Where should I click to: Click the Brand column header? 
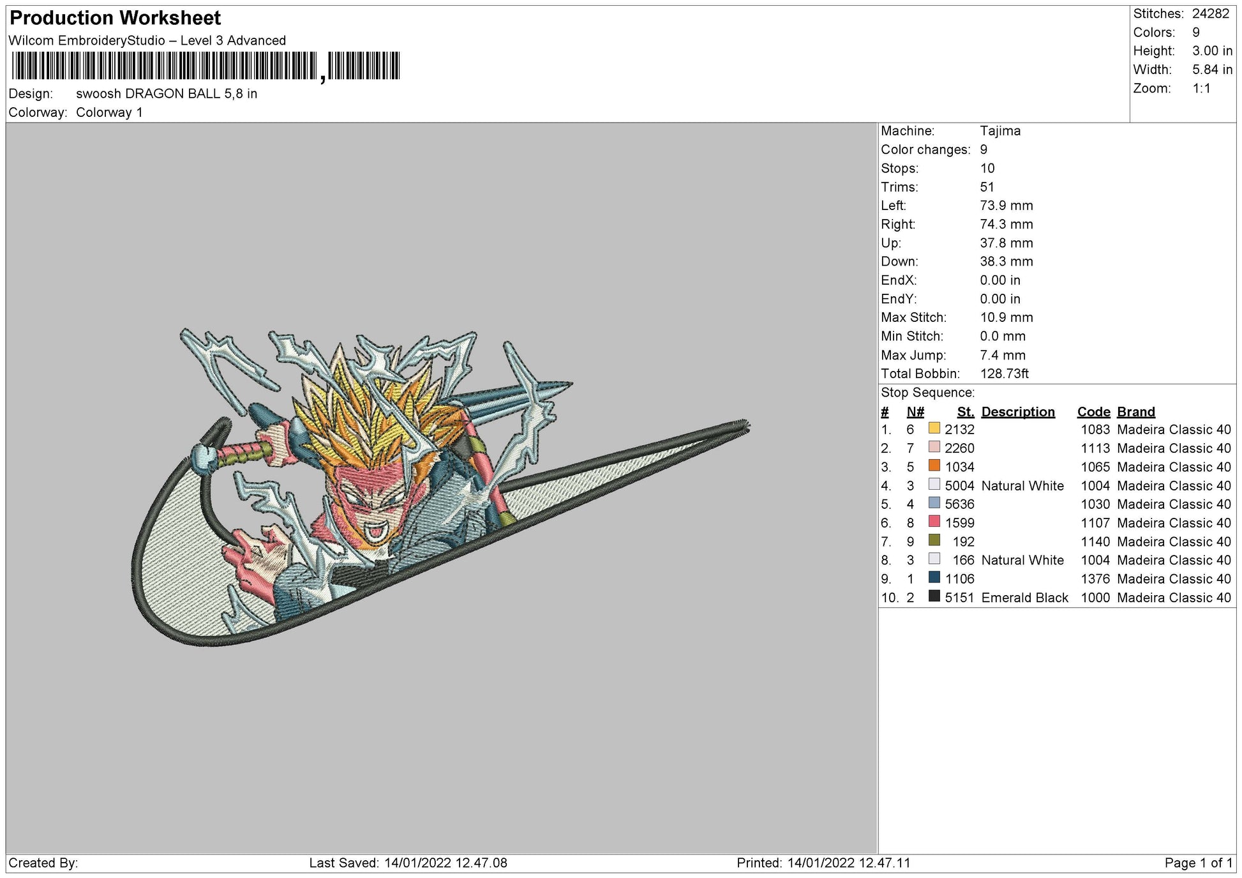point(1135,412)
